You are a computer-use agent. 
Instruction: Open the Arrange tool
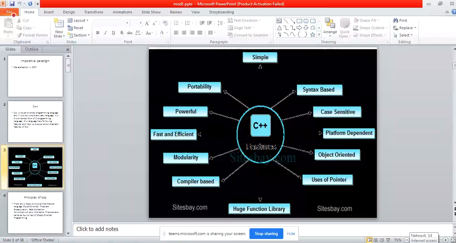tap(330, 27)
